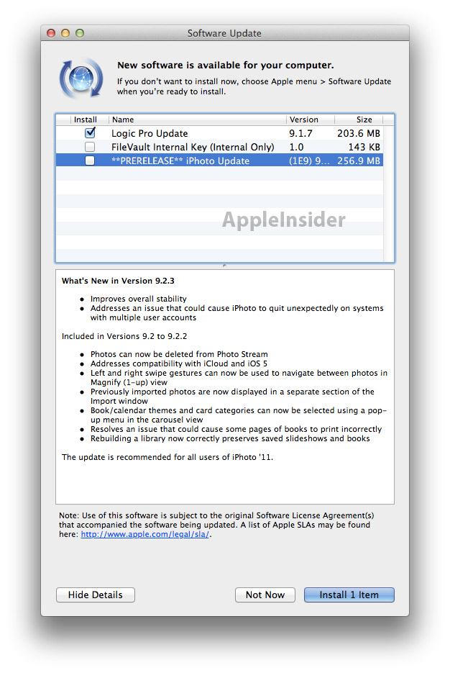Check the PRERELEASE iPhoto Update install checkbox

tap(90, 161)
